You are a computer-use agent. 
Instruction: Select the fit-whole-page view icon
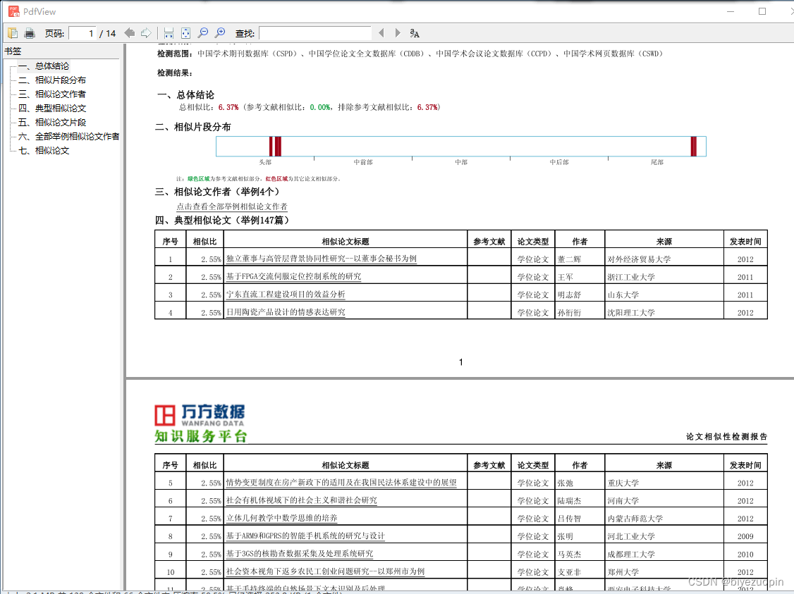pos(185,32)
